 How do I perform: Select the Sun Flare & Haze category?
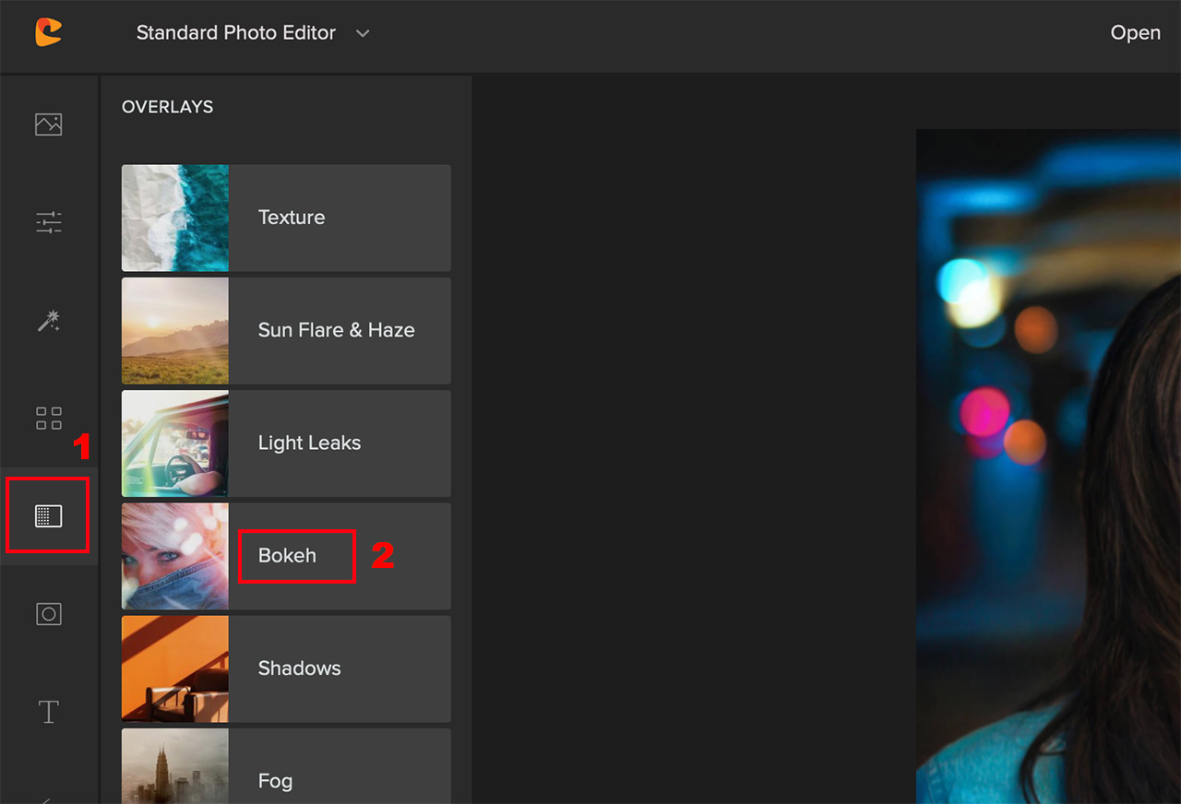[x=286, y=330]
